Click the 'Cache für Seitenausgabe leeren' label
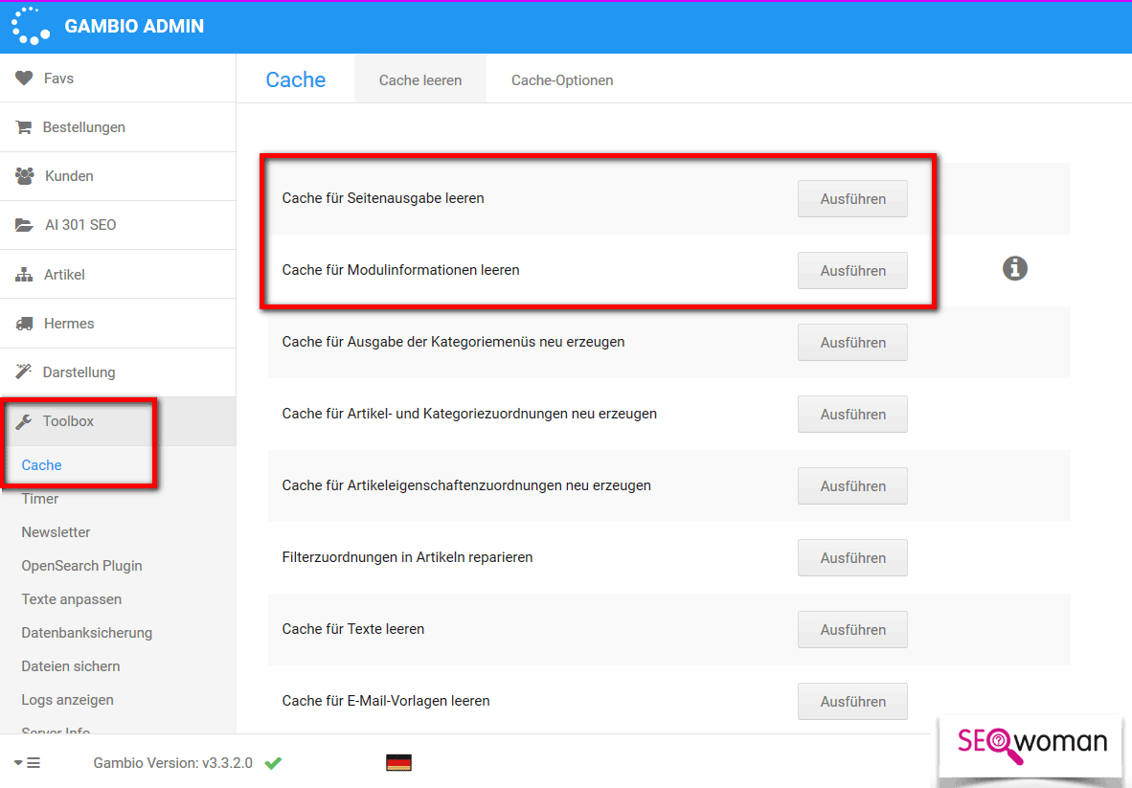1132x788 pixels. (x=383, y=198)
